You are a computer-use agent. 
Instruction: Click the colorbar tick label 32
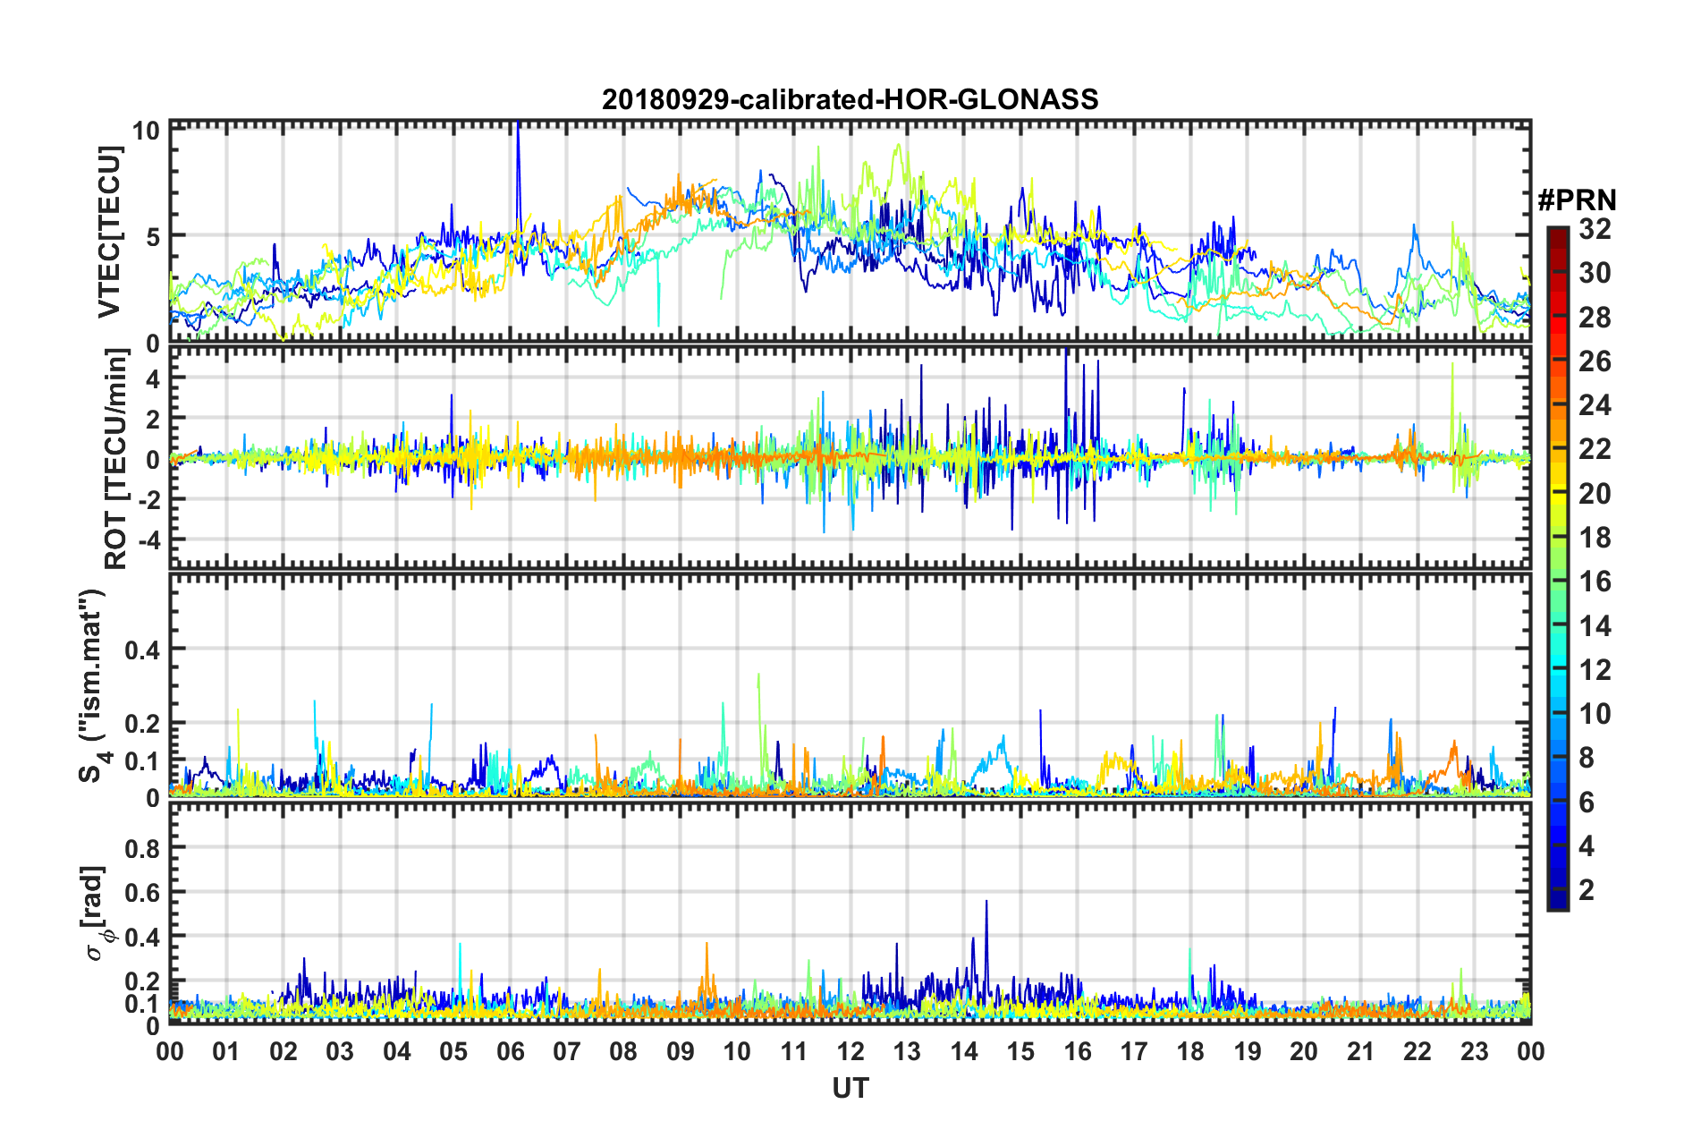[x=1595, y=229]
